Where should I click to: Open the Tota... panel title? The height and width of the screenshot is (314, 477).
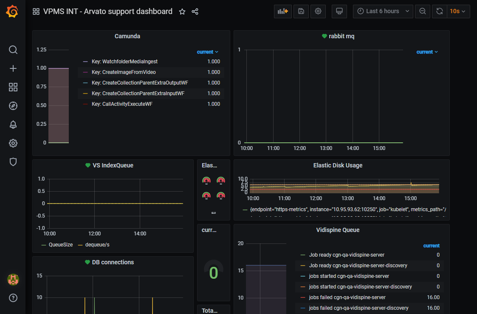(x=209, y=310)
